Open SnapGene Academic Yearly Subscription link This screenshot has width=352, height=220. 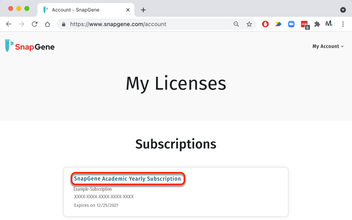[x=127, y=179]
